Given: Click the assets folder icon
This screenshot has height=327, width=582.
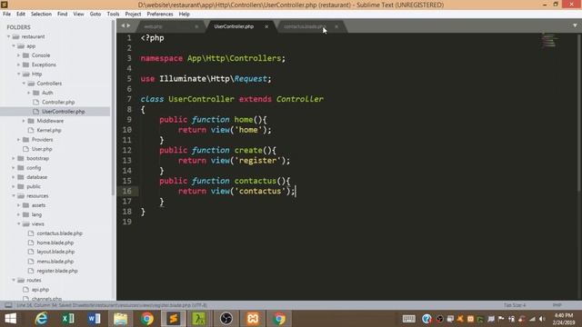Looking at the screenshot, I should [x=25, y=205].
